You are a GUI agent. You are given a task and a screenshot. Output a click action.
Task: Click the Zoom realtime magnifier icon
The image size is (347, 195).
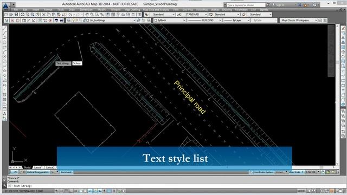pyautogui.click(x=92, y=15)
